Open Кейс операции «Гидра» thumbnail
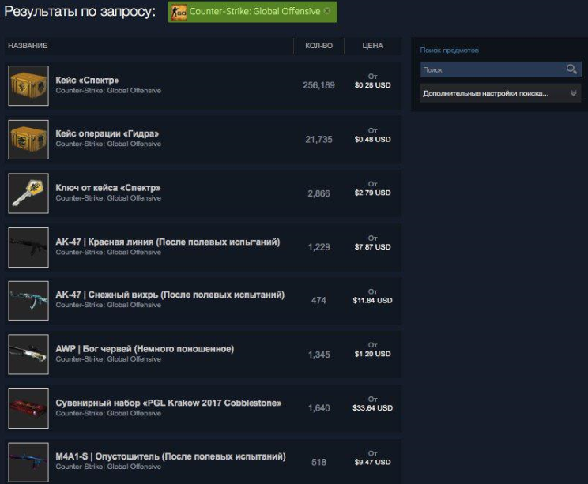Image resolution: width=588 pixels, height=484 pixels. tap(28, 140)
